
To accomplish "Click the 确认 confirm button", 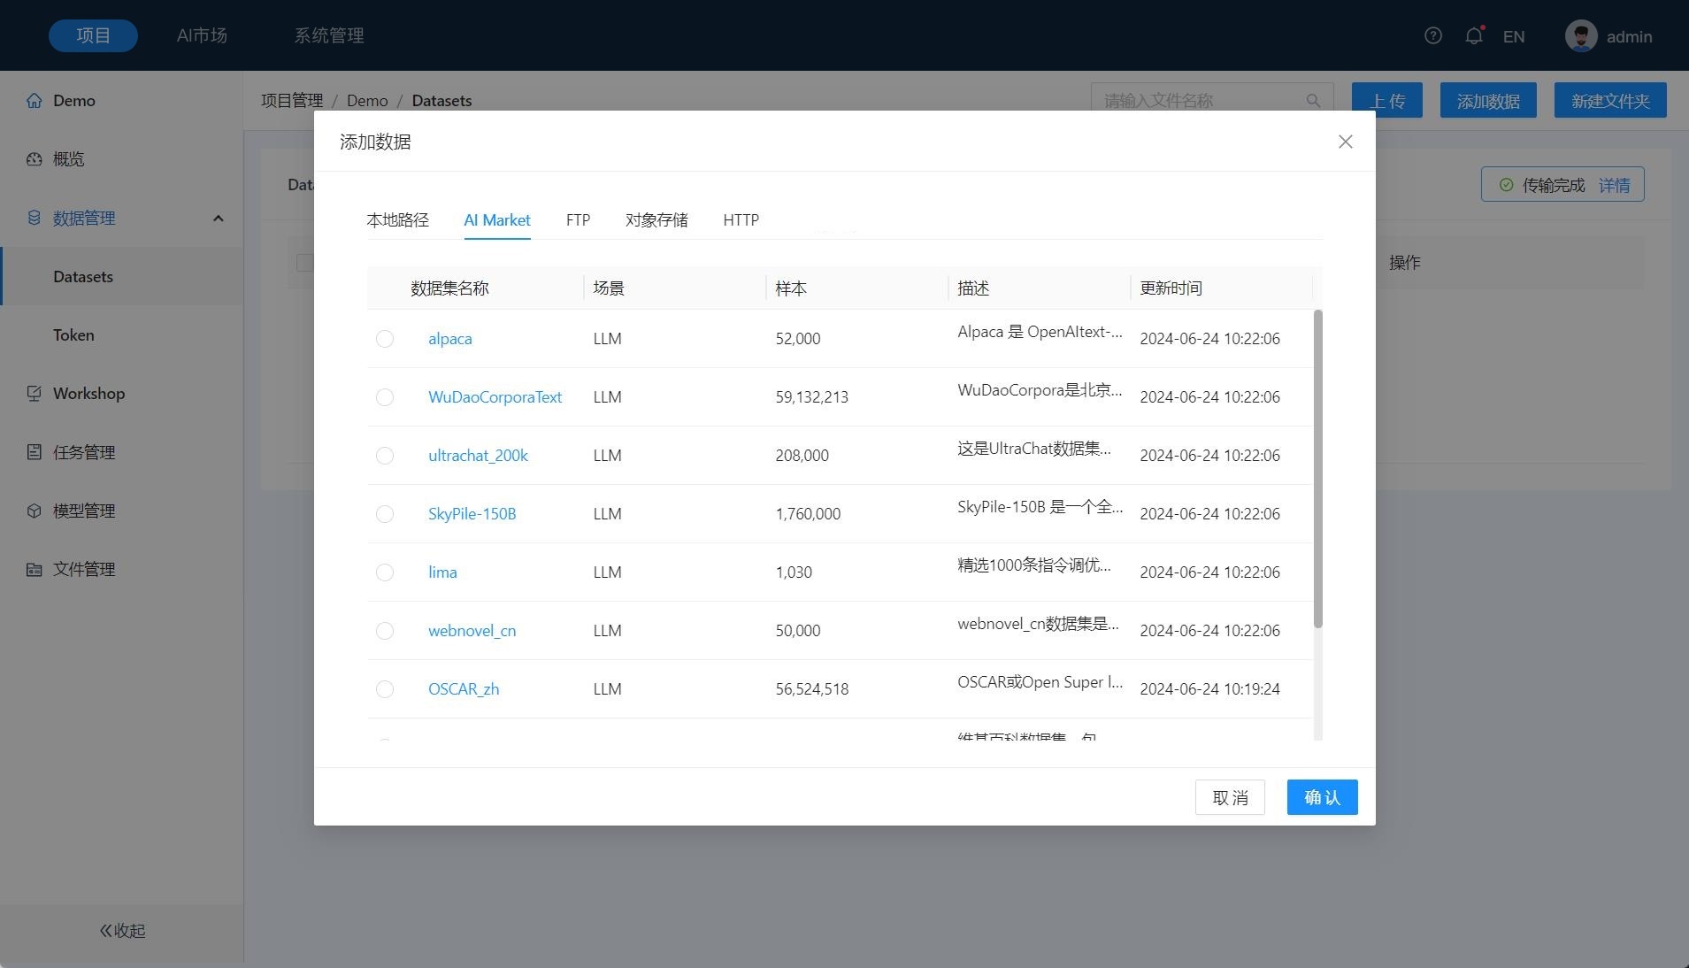I will click(1321, 797).
